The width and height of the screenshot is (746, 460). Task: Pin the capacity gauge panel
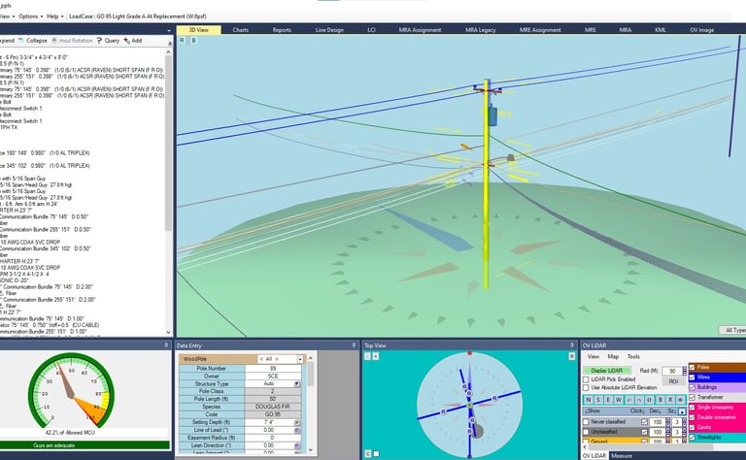[x=166, y=345]
